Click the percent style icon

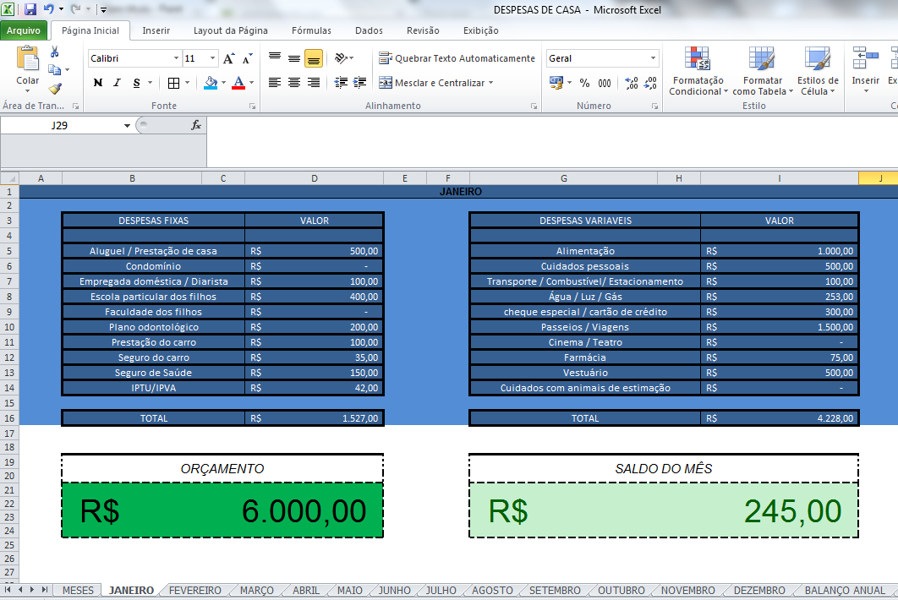pyautogui.click(x=584, y=83)
